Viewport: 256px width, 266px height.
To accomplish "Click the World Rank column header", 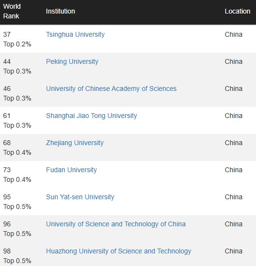I will point(12,11).
